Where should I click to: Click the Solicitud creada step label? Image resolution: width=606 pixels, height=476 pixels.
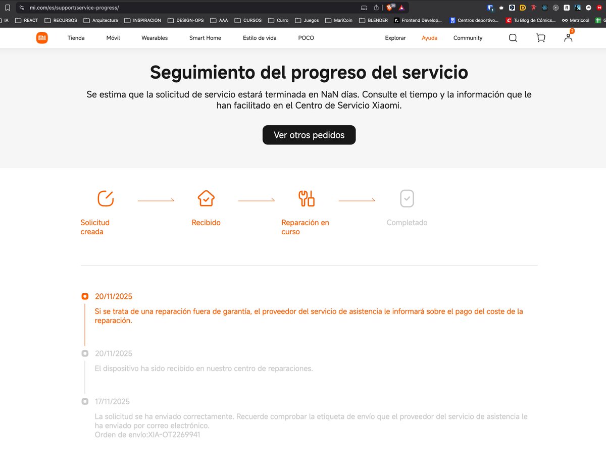tap(95, 227)
